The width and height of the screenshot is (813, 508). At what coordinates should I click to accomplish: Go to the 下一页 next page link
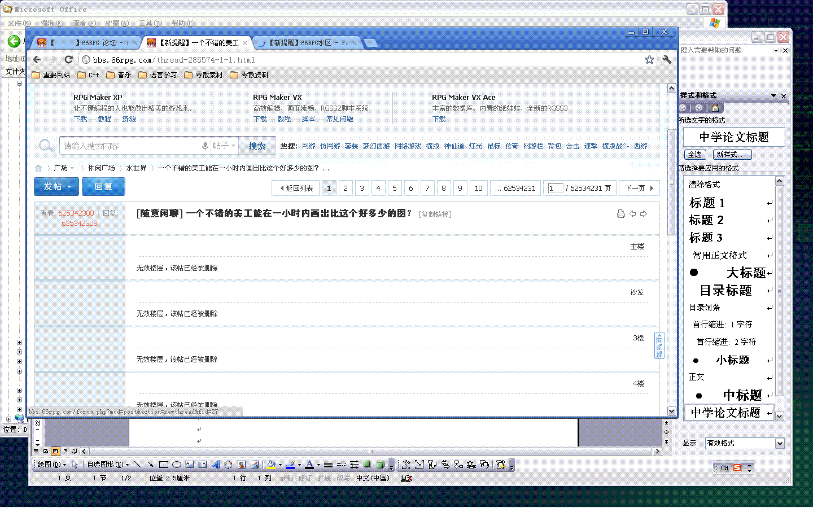tap(639, 188)
